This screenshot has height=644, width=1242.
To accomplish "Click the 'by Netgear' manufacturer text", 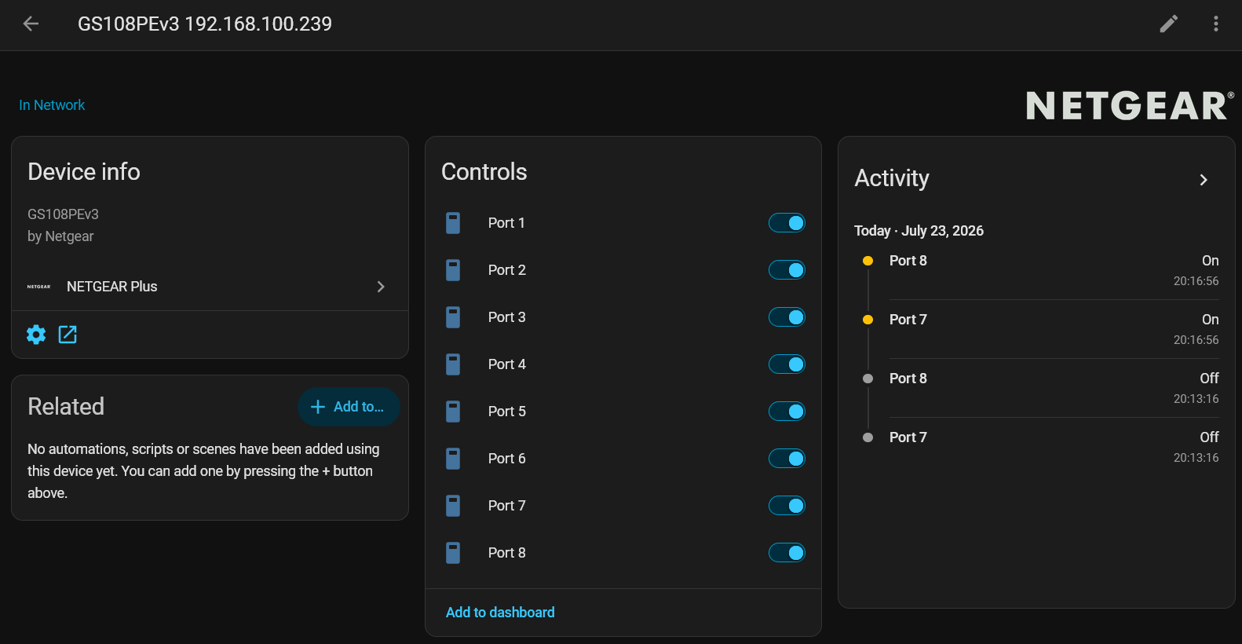I will (x=60, y=236).
